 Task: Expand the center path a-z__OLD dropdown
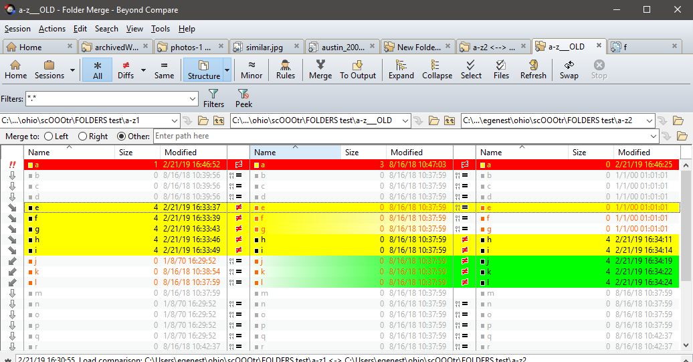click(405, 120)
